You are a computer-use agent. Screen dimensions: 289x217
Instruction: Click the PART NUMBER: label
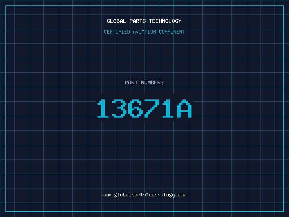pyautogui.click(x=144, y=82)
